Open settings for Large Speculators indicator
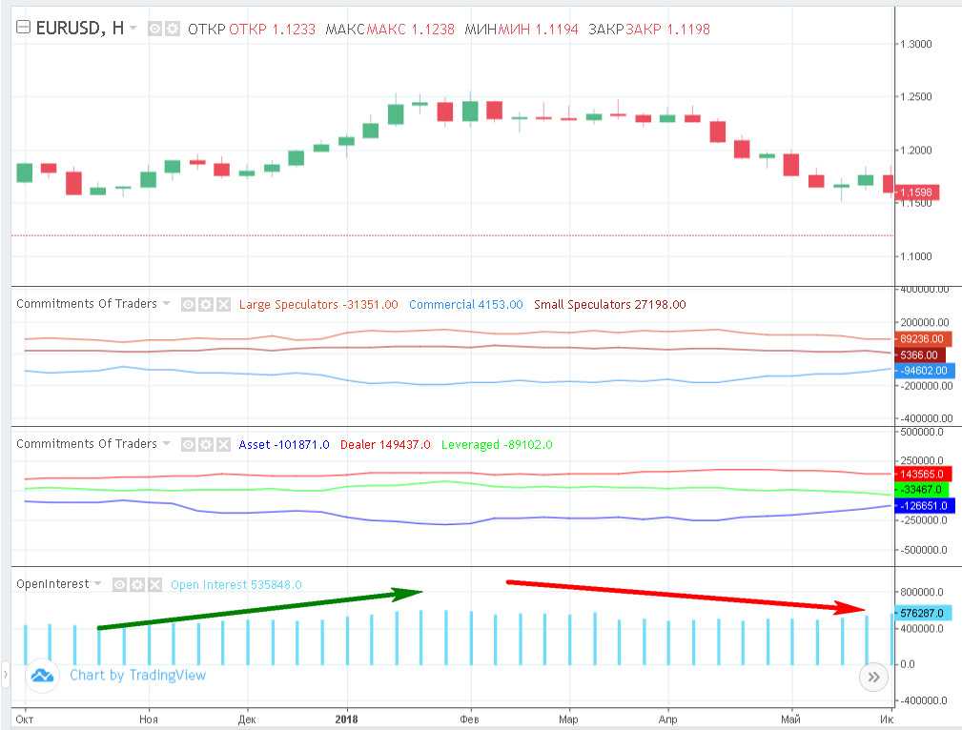This screenshot has height=730, width=962. pyautogui.click(x=205, y=305)
